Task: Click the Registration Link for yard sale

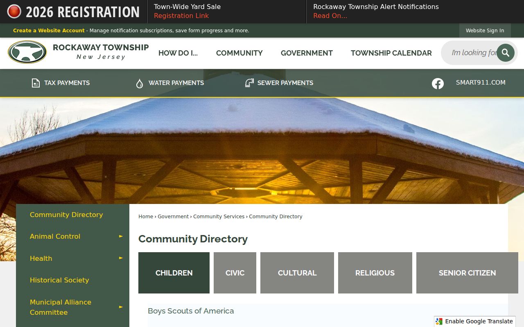Action: (181, 16)
